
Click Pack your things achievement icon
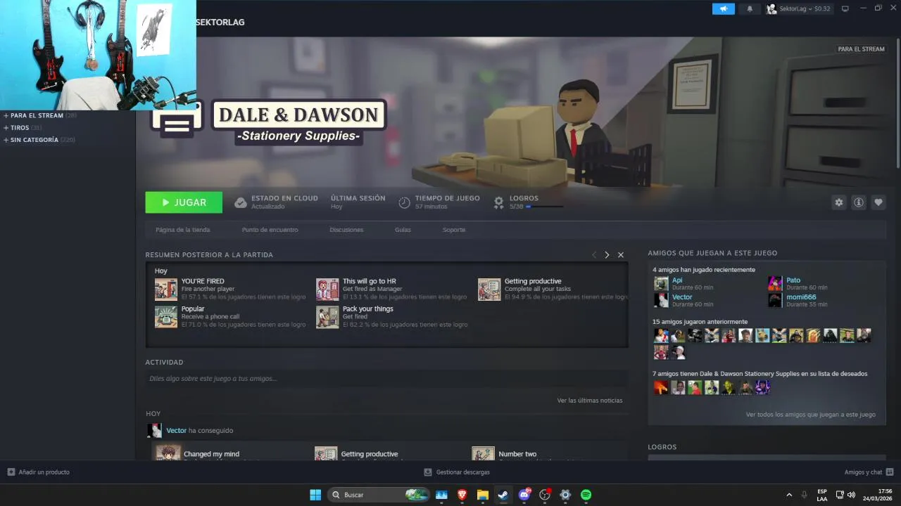click(327, 317)
